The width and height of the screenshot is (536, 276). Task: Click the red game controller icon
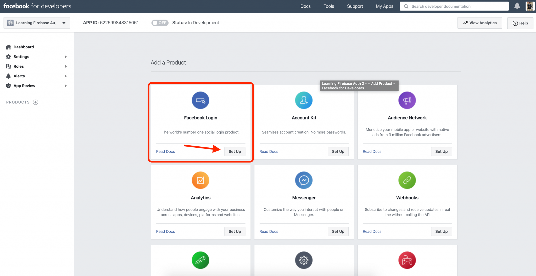point(407,260)
